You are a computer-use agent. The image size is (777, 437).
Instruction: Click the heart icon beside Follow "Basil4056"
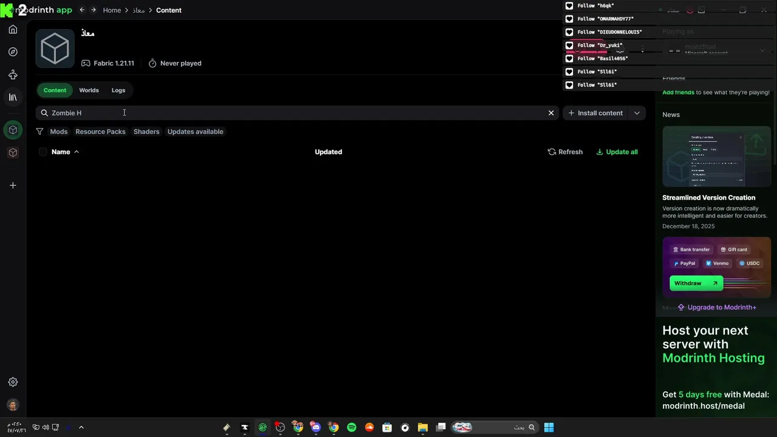coord(569,59)
